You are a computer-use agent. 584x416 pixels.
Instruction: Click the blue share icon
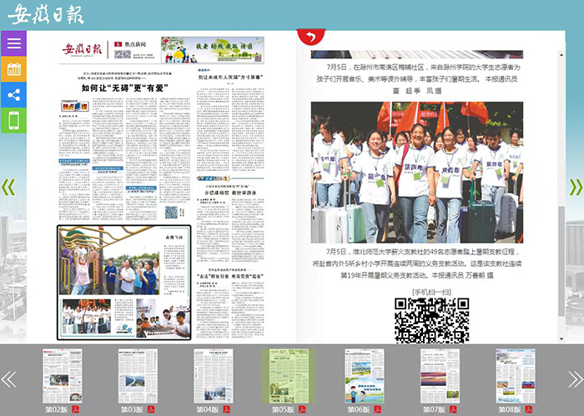[x=13, y=95]
